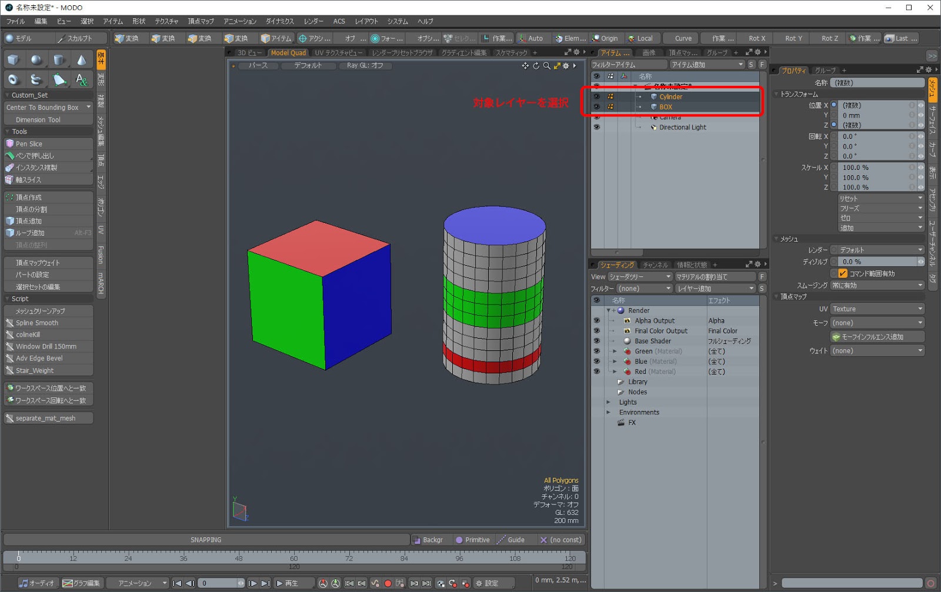Screen dimensions: 941x592
Task: Toggle visibility of Directional Light
Action: click(597, 127)
